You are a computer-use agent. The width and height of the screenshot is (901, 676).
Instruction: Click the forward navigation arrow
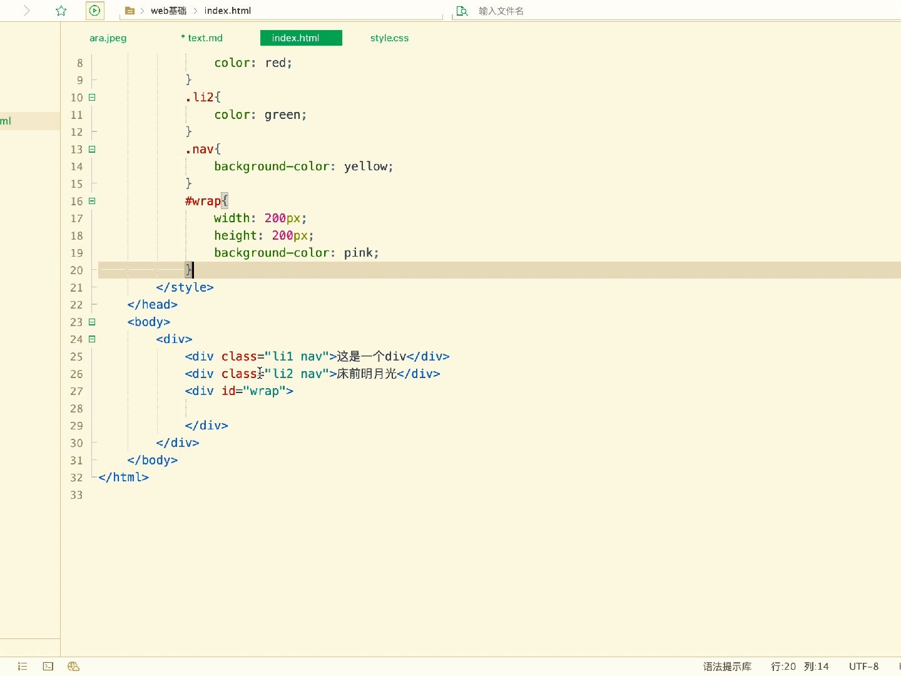[x=27, y=11]
